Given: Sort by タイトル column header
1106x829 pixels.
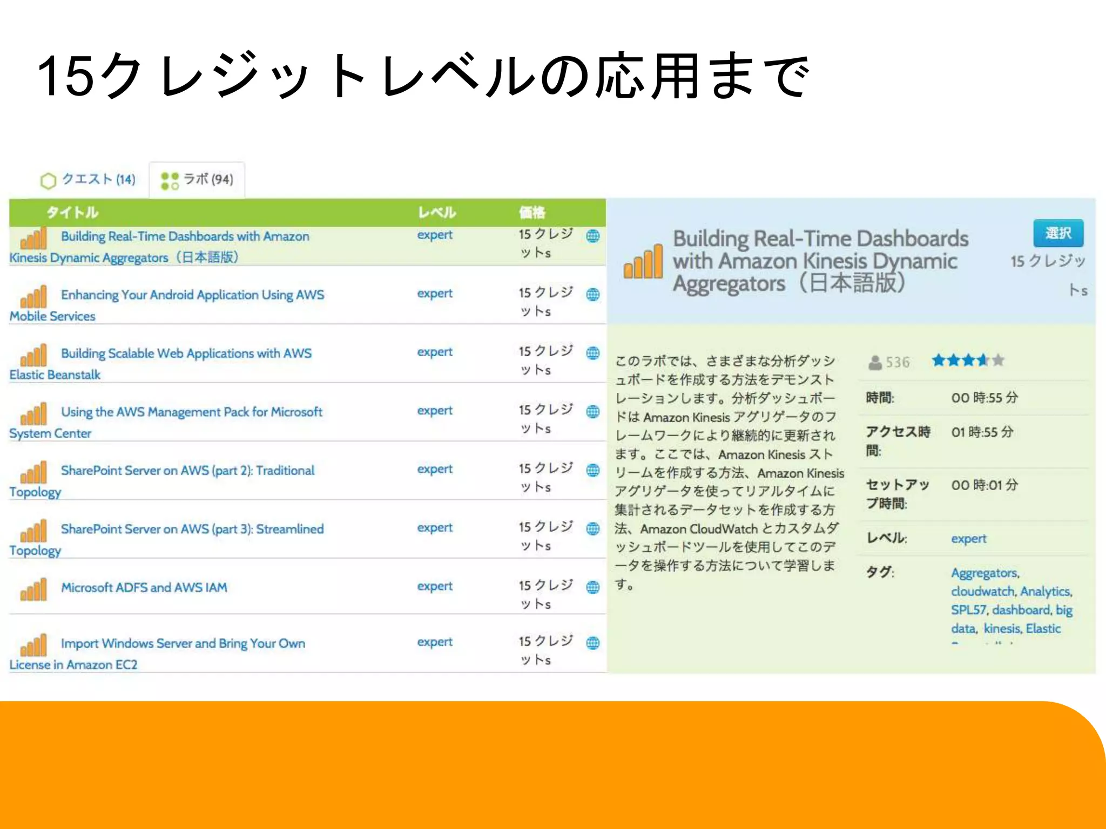Looking at the screenshot, I should pos(72,213).
